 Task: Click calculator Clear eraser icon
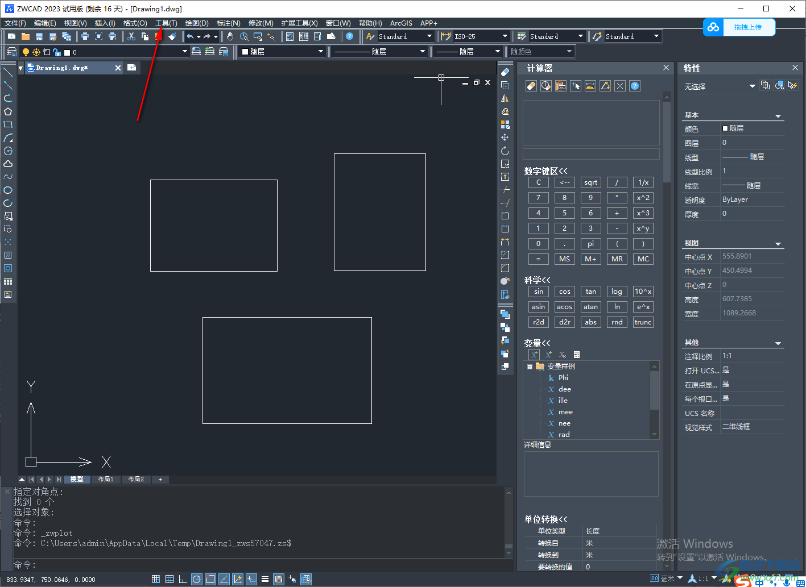(531, 86)
